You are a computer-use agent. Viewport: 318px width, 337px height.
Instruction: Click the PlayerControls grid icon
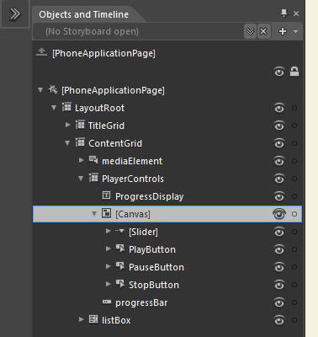[93, 178]
